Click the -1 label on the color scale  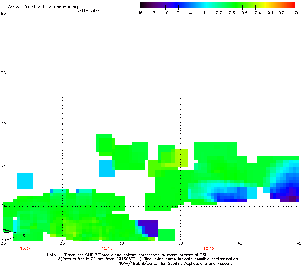click(202, 13)
